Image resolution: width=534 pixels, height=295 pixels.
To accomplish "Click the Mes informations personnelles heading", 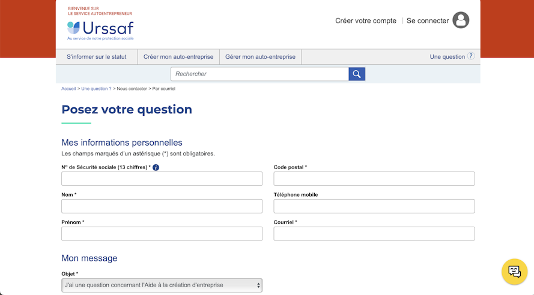I will (122, 142).
